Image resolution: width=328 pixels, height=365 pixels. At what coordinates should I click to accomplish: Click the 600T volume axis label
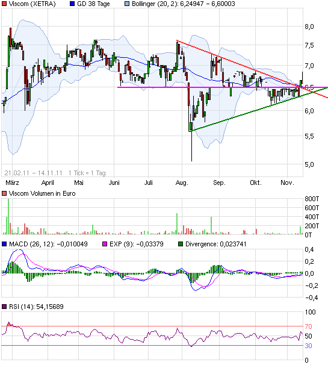point(312,208)
